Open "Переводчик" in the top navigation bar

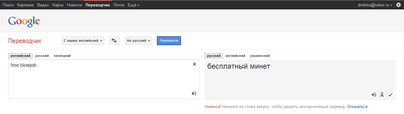[98, 5]
